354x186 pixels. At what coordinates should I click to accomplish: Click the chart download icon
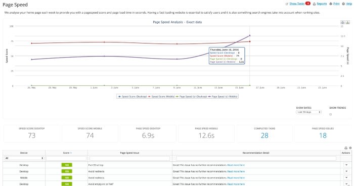(x=348, y=22)
